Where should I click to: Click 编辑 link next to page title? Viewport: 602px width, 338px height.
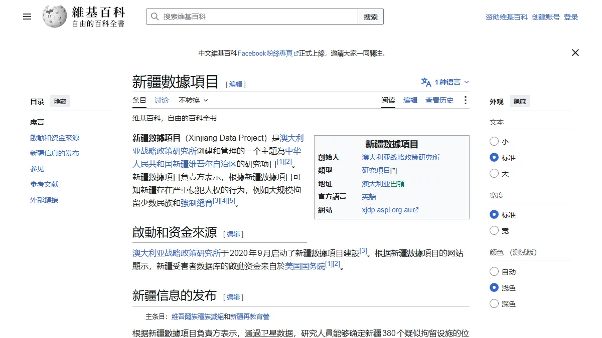pyautogui.click(x=236, y=84)
